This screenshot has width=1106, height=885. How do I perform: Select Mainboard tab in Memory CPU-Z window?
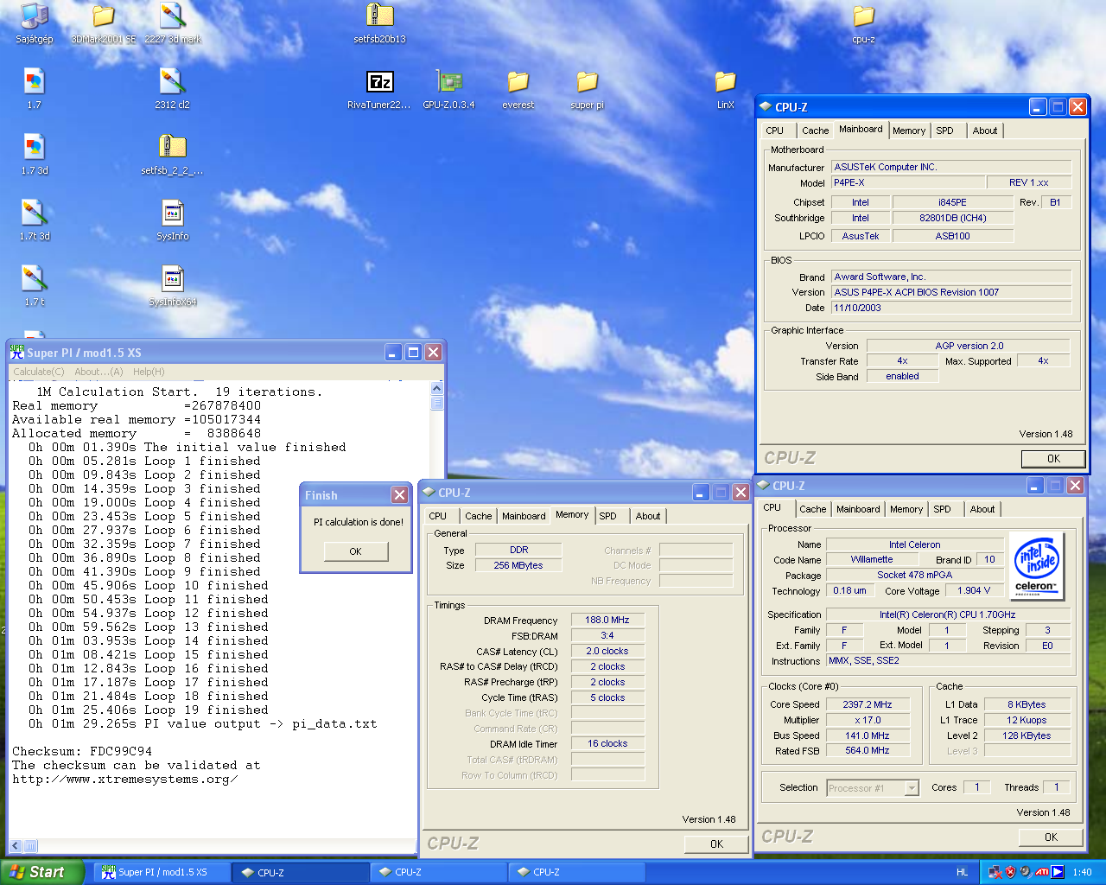(x=524, y=516)
